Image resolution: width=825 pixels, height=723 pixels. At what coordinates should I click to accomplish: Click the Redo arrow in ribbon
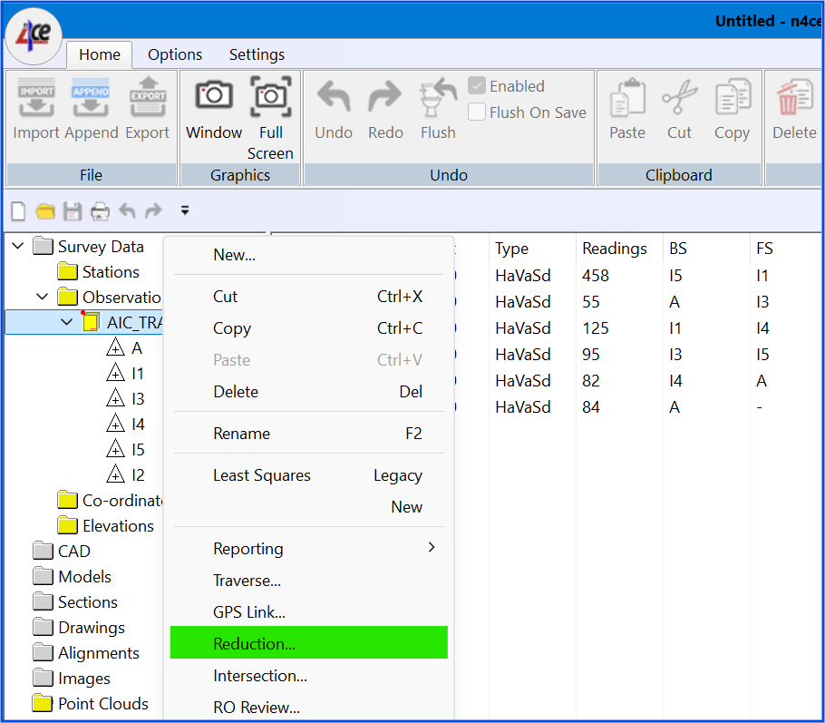(385, 96)
